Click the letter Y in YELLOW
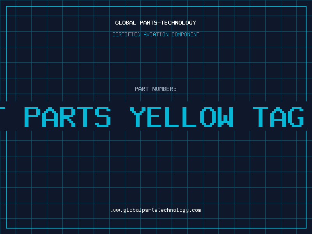The image size is (312, 234). 138,117
